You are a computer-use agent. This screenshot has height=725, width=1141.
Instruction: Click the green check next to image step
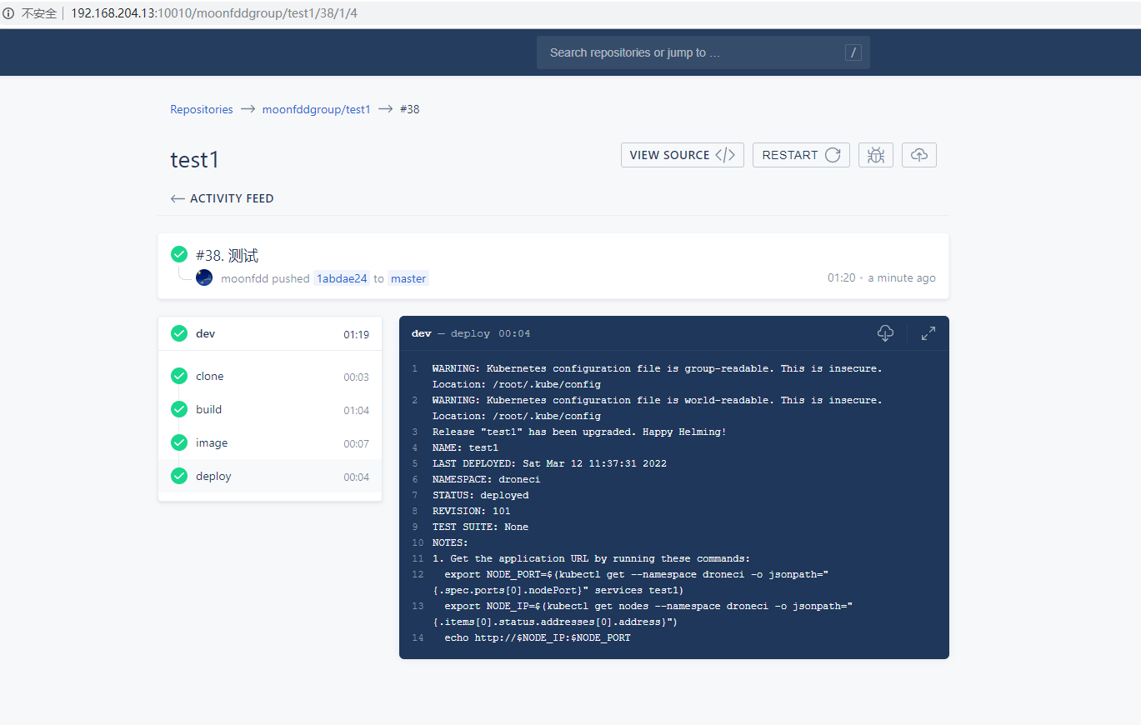click(179, 442)
